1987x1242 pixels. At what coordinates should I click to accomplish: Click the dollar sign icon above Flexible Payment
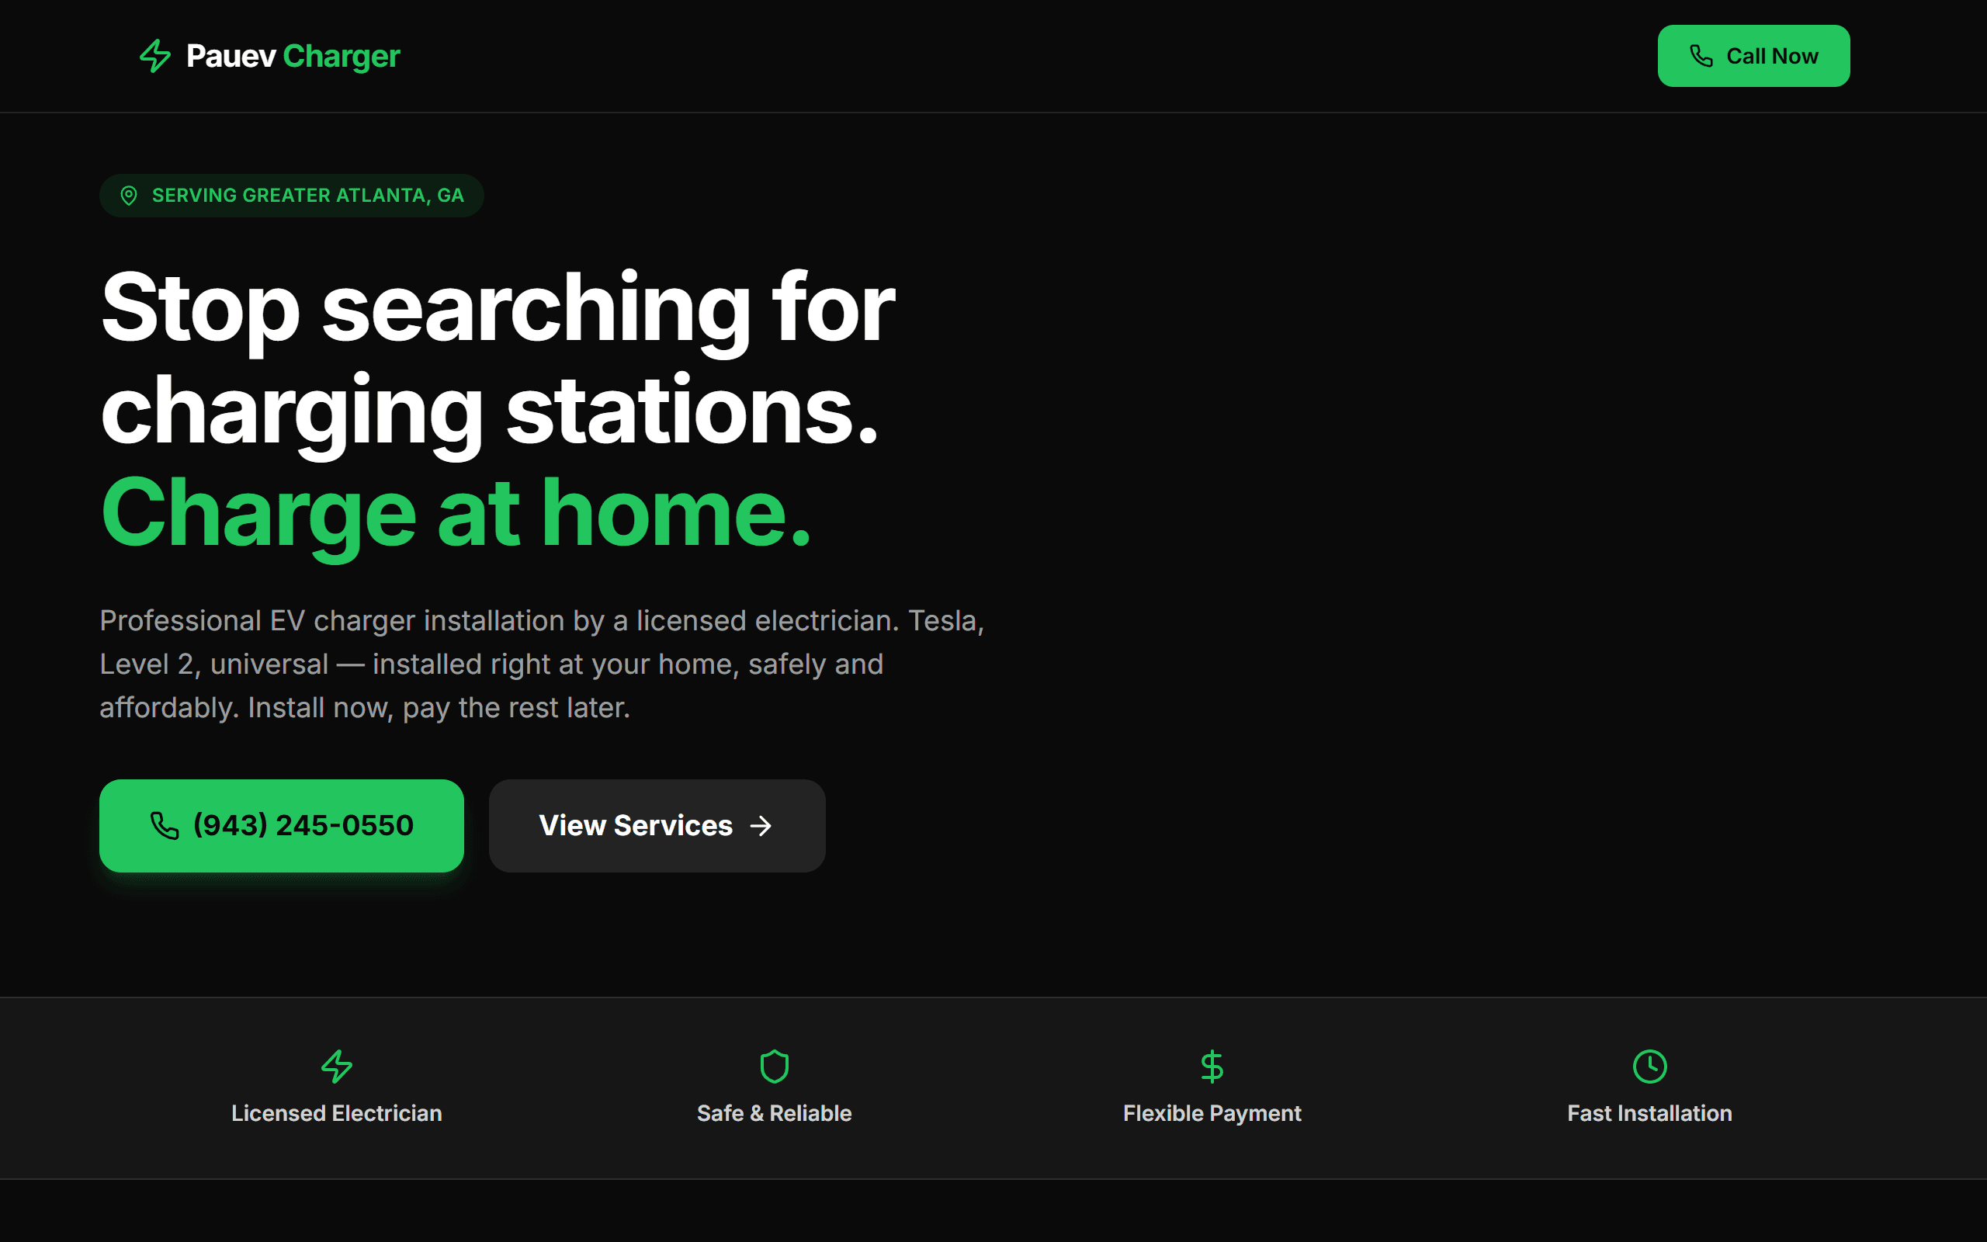click(x=1212, y=1067)
